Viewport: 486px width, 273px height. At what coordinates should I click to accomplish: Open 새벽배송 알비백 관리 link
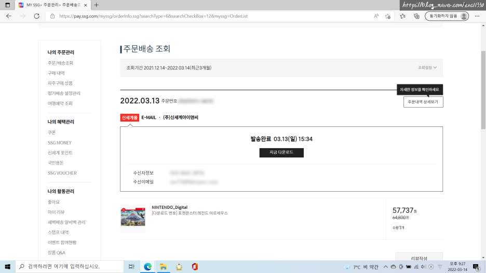click(66, 222)
